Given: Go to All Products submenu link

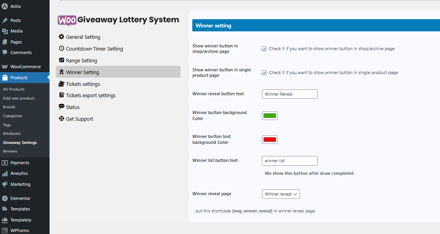Looking at the screenshot, I should coord(14,89).
